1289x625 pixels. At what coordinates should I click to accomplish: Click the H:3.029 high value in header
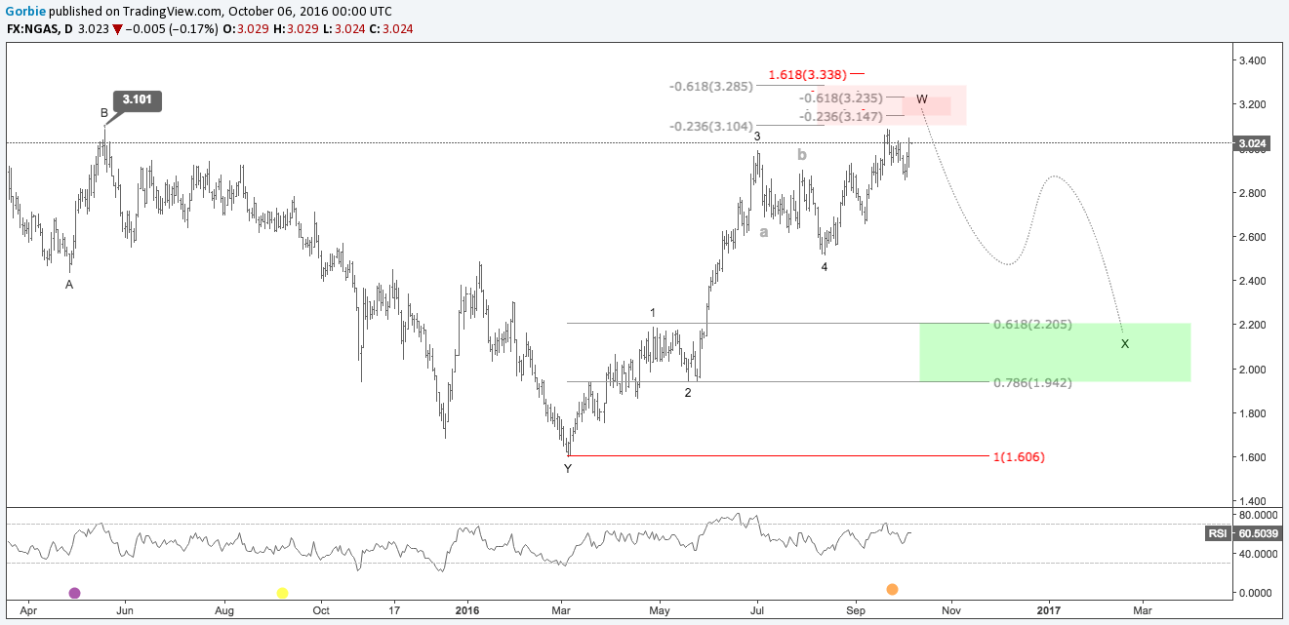tap(295, 29)
